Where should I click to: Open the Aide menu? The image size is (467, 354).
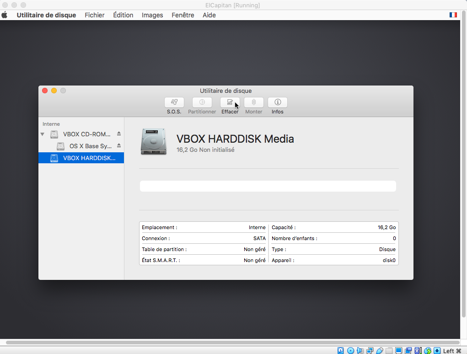pos(209,15)
